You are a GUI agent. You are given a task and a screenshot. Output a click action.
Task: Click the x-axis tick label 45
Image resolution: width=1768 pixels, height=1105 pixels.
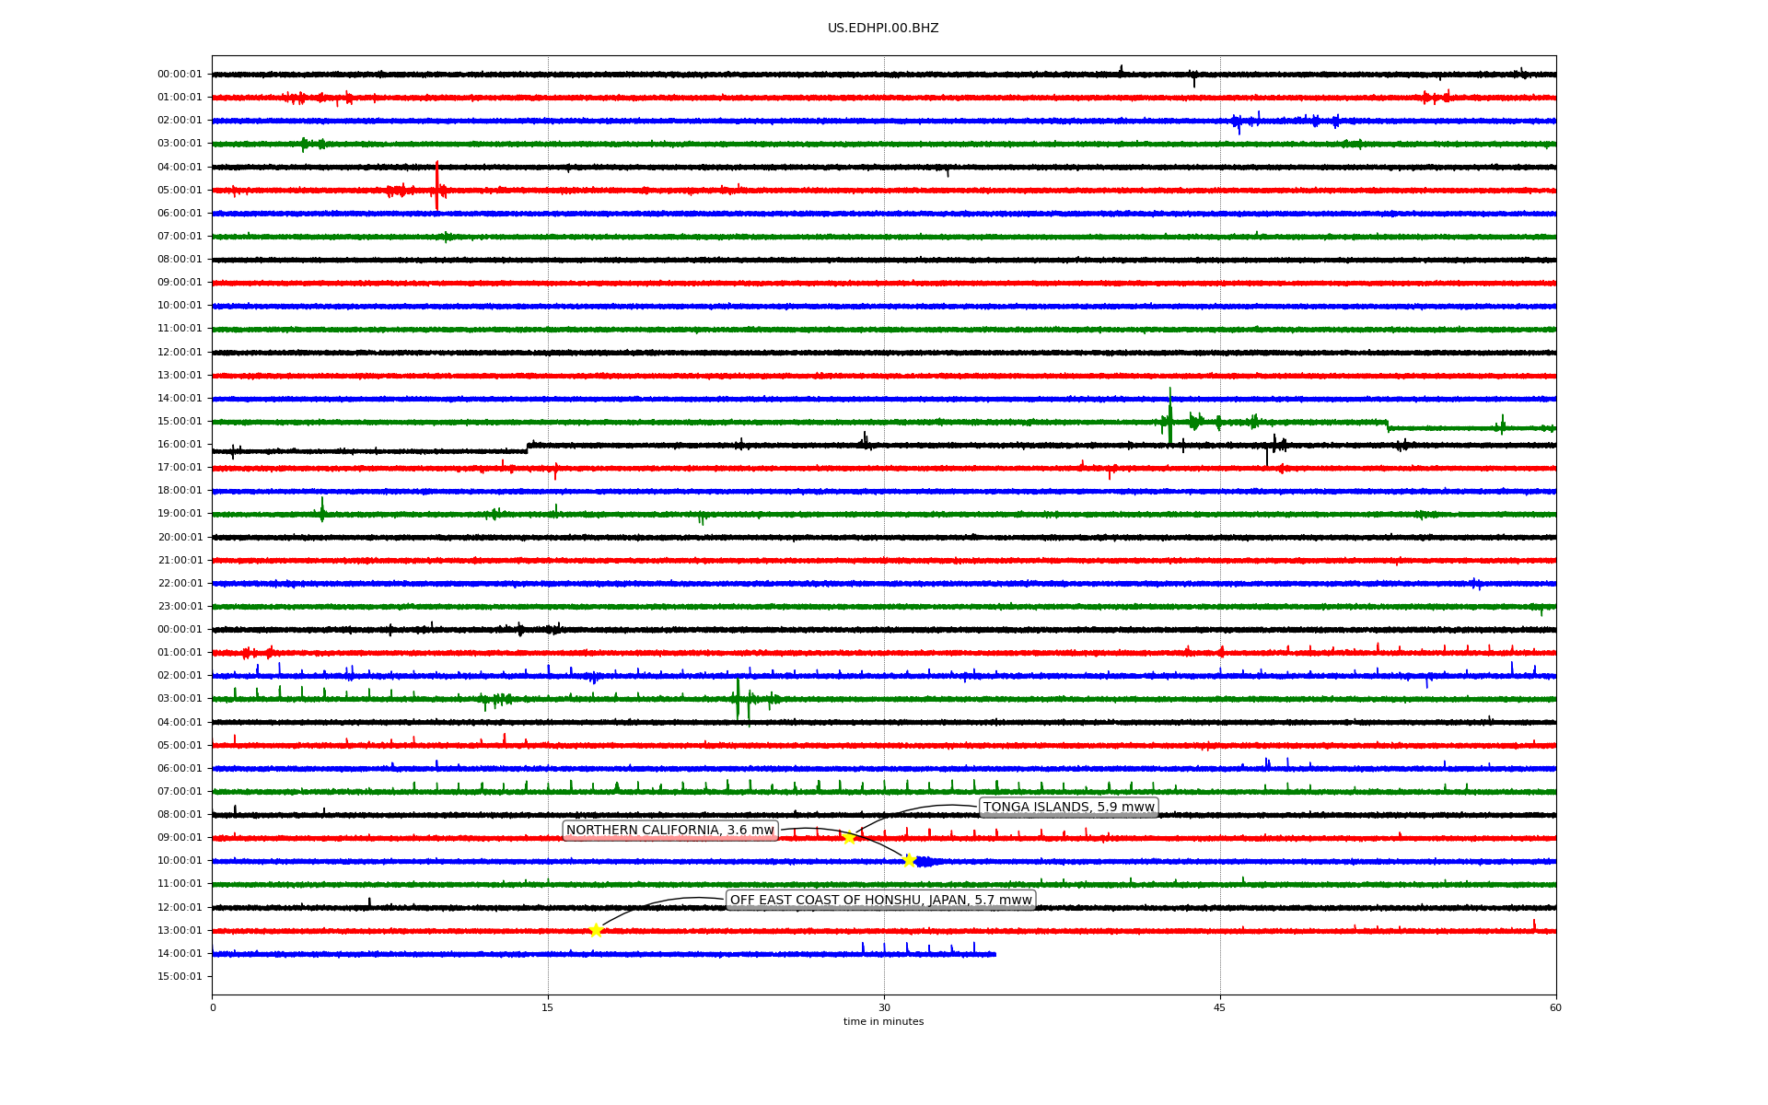click(1219, 1007)
